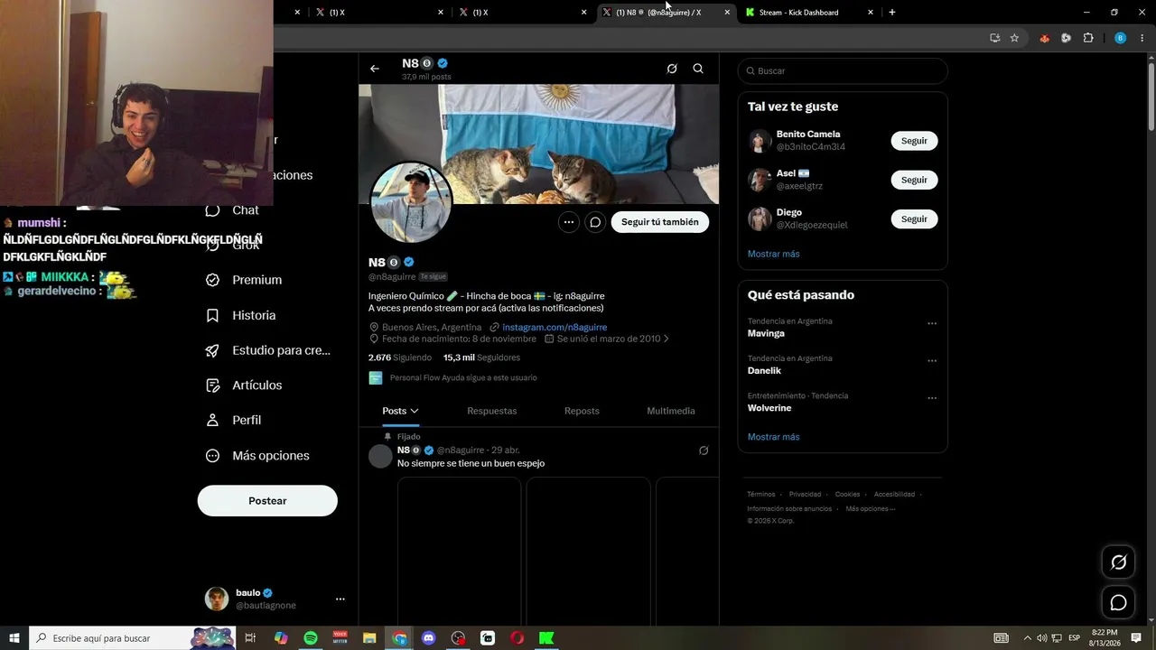Open options for the Mavinga trend
The width and height of the screenshot is (1156, 650).
click(x=932, y=323)
